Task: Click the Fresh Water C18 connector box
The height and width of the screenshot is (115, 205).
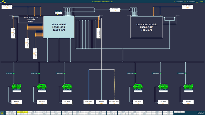Action: tap(89, 102)
